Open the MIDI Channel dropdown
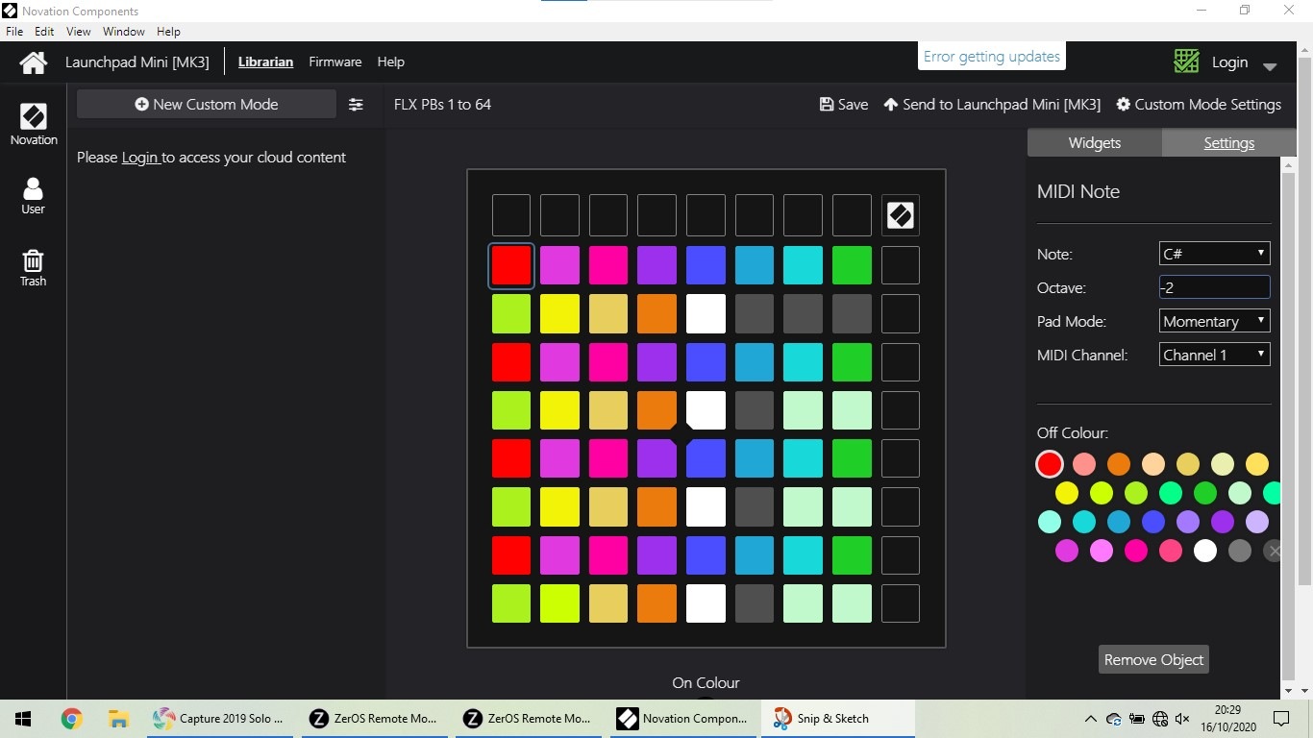 (1215, 355)
